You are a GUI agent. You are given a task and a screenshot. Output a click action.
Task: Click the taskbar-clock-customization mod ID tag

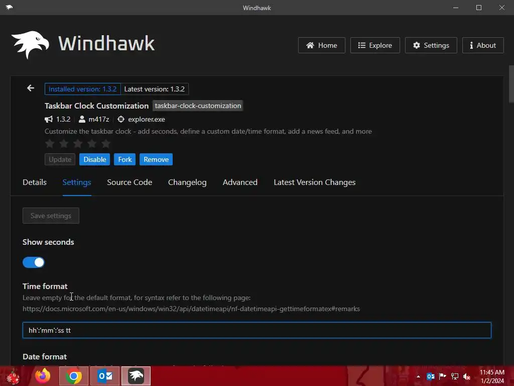point(198,106)
